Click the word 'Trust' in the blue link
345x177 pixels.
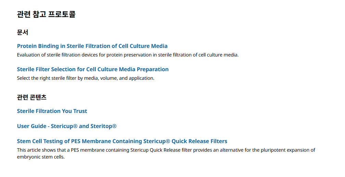(80, 111)
